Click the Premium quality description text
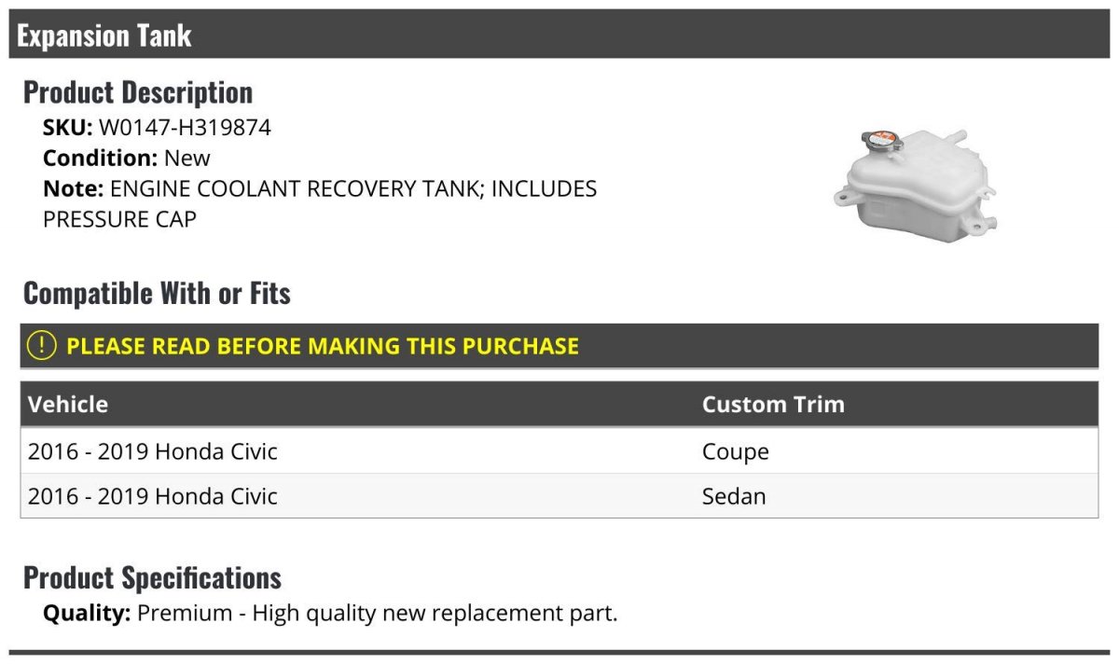 (377, 614)
